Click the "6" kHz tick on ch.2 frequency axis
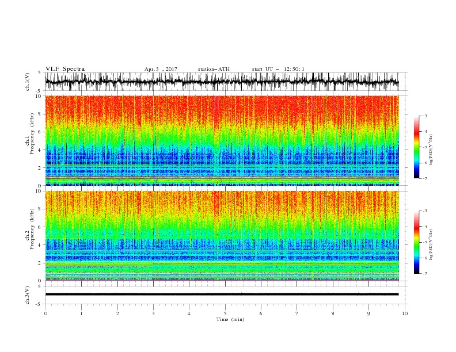Image resolution: width=456 pixels, height=352 pixels. pos(40,227)
